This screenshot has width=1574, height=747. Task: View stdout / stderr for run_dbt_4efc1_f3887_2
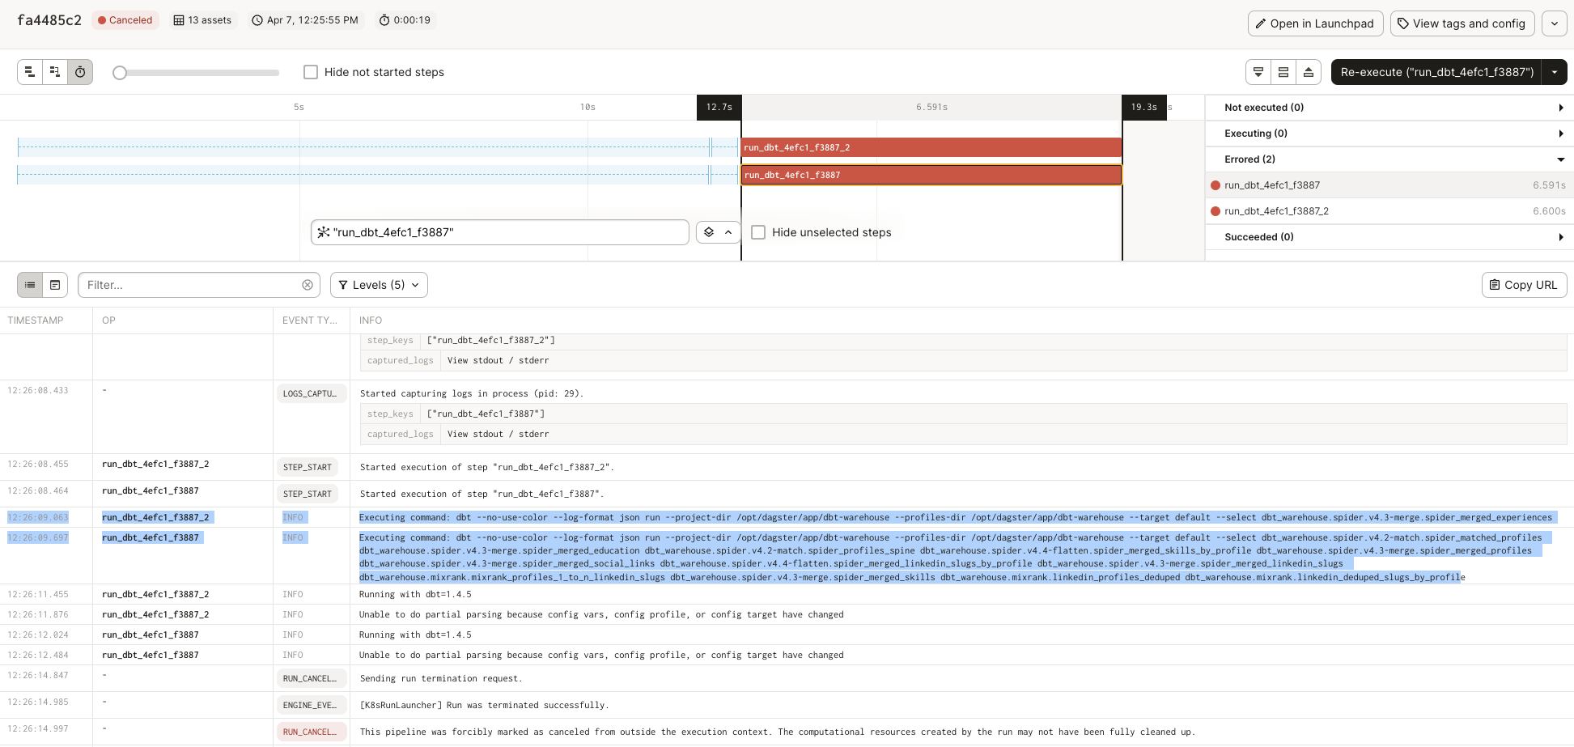[498, 361]
